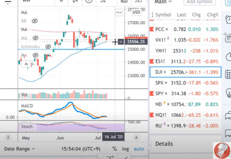This screenshot has width=231, height=159.
Task: Open the pie chart data window icon
Action: pos(229,57)
